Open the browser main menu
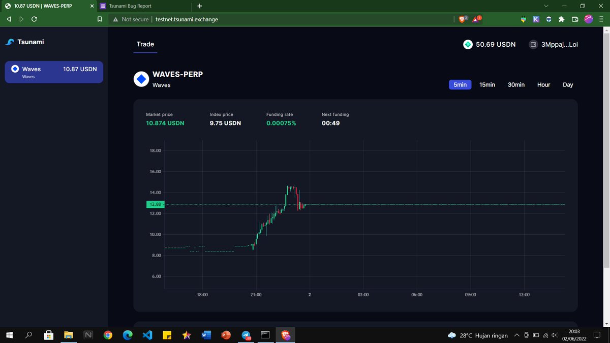This screenshot has height=343, width=610. 601,19
